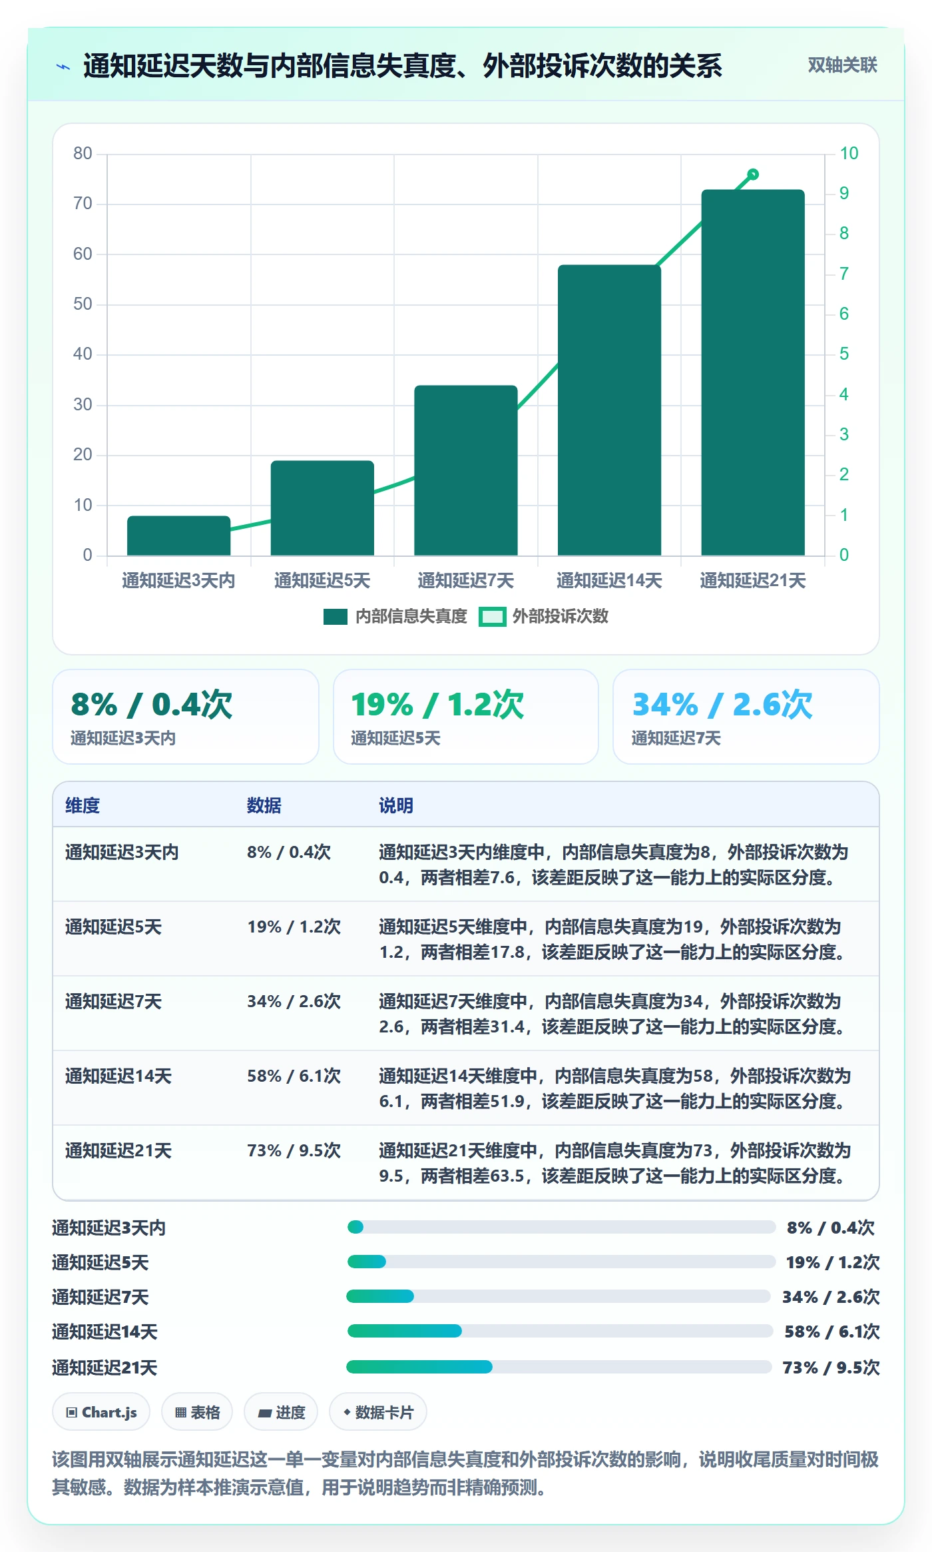This screenshot has height=1552, width=932.
Task: Click the 表格 tag chip
Action: pyautogui.click(x=197, y=1412)
